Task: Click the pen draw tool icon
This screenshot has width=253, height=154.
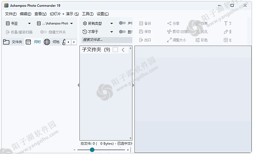Action: click(x=226, y=32)
